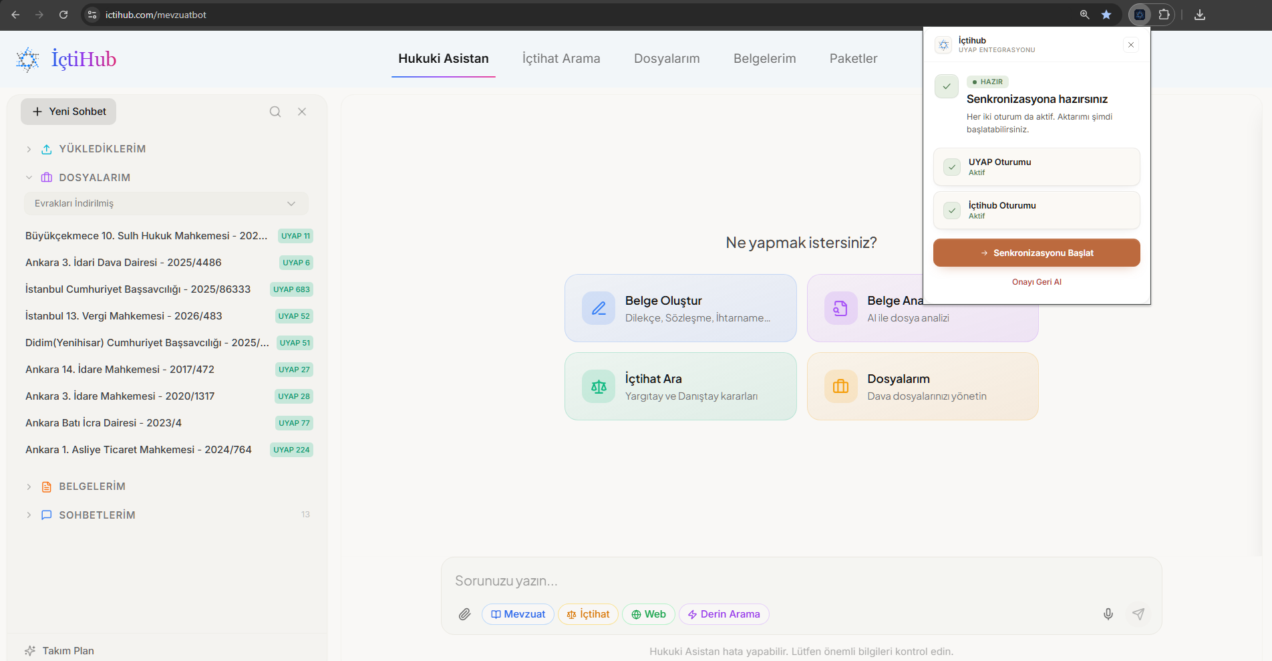Screen dimensions: 1272x661
Task: Click the UYAP 683 badge
Action: [x=291, y=289]
